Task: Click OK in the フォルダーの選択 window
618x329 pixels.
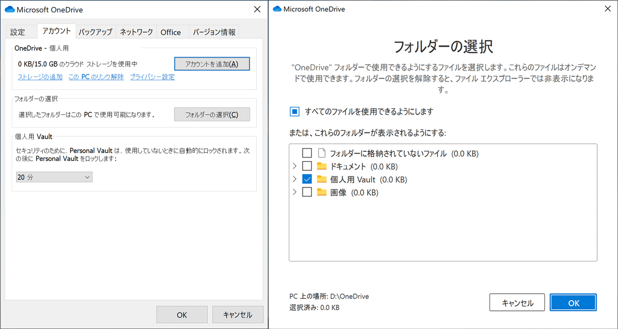Action: [x=573, y=303]
